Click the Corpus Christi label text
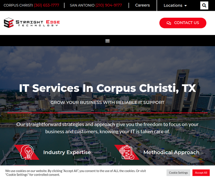 (x=18, y=5)
